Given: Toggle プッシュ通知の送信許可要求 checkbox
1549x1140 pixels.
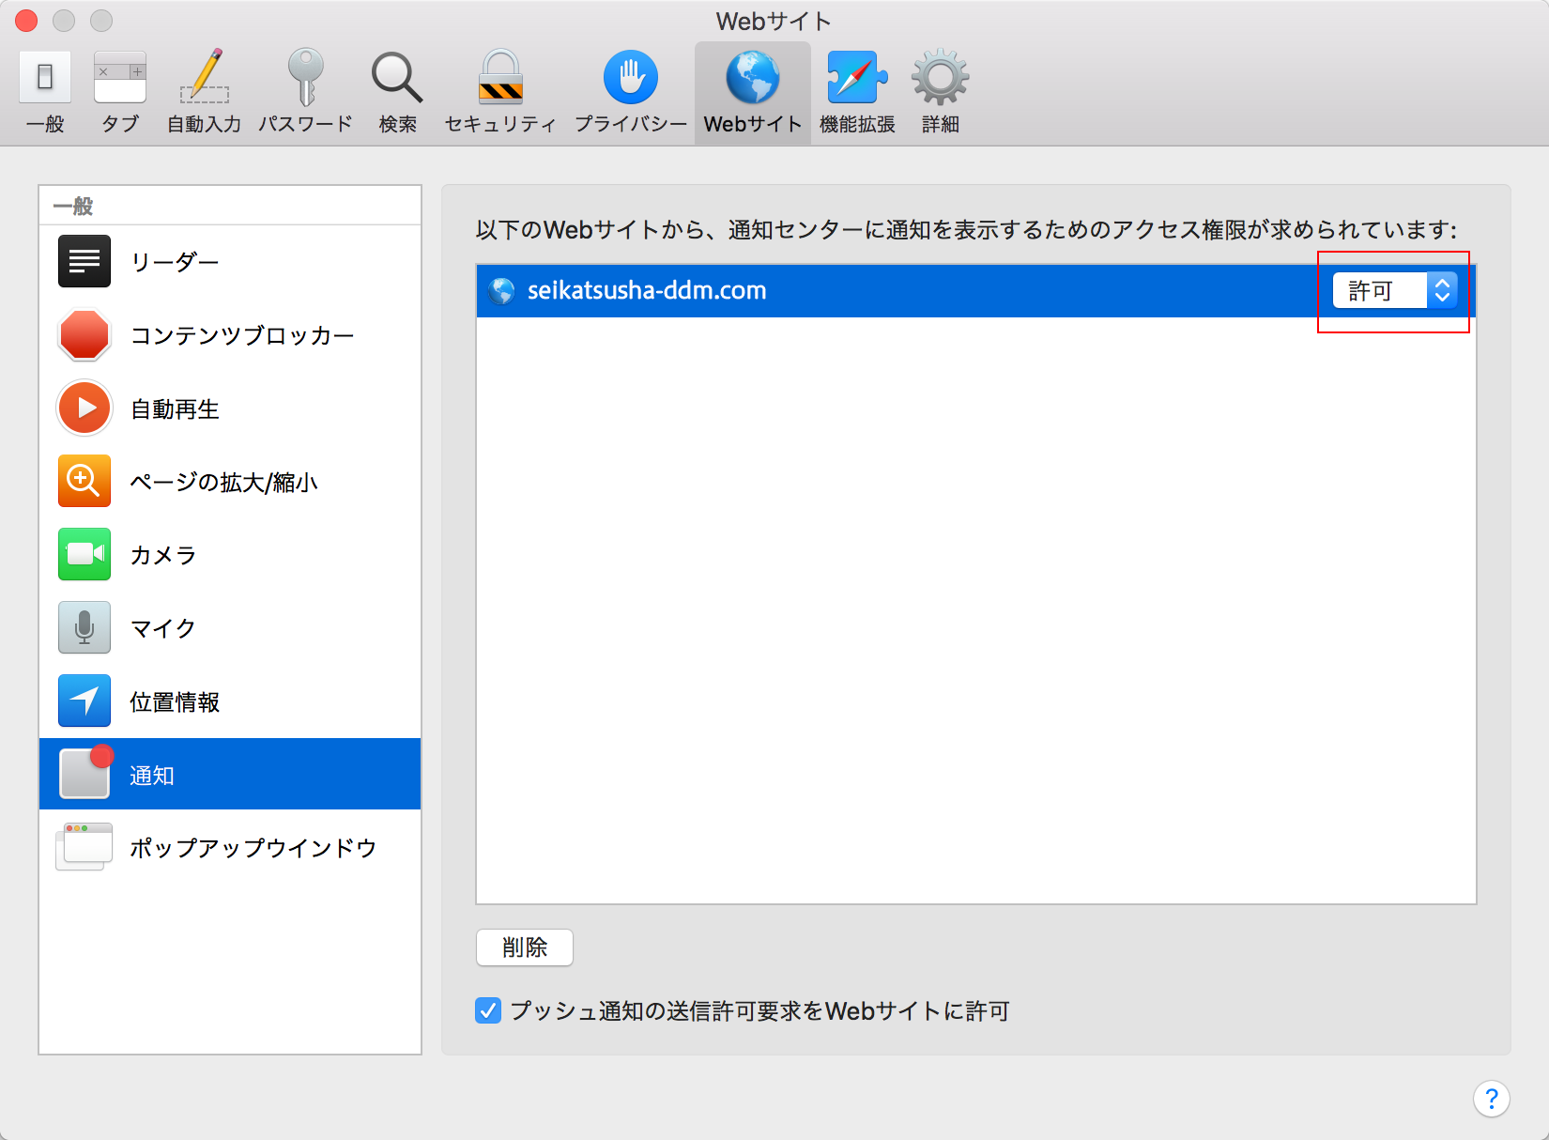Looking at the screenshot, I should pyautogui.click(x=488, y=1011).
